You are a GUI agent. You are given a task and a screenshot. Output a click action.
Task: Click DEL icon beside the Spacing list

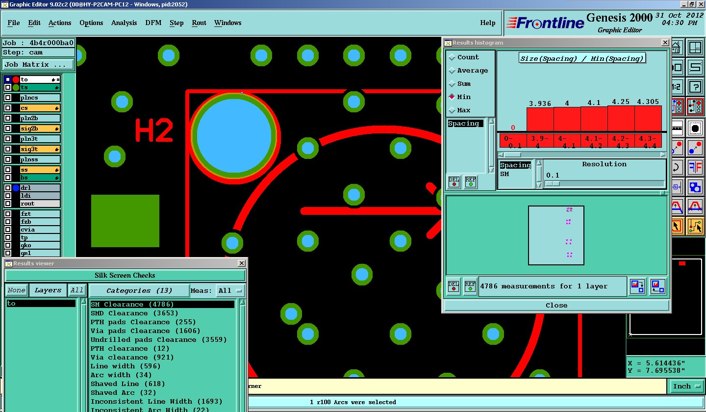click(x=454, y=182)
